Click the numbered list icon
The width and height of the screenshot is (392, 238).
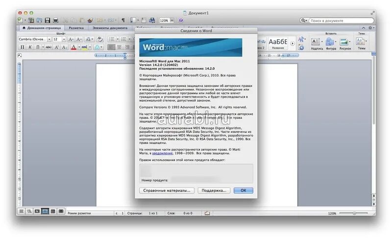[123, 39]
